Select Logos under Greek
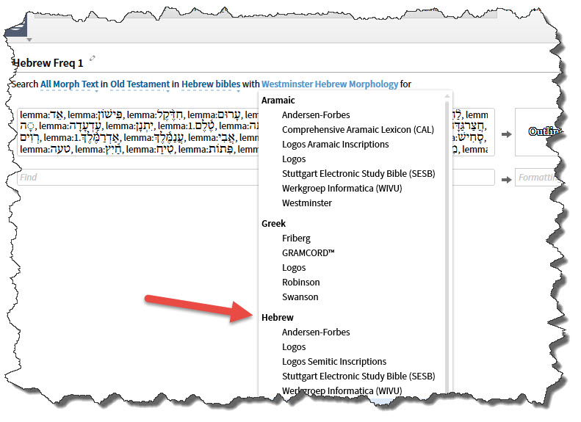The image size is (581, 422). 294,268
